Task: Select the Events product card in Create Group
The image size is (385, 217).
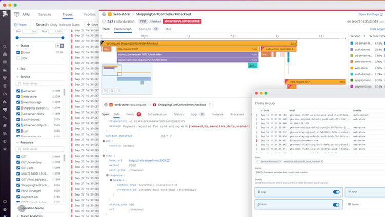Action: click(365, 204)
